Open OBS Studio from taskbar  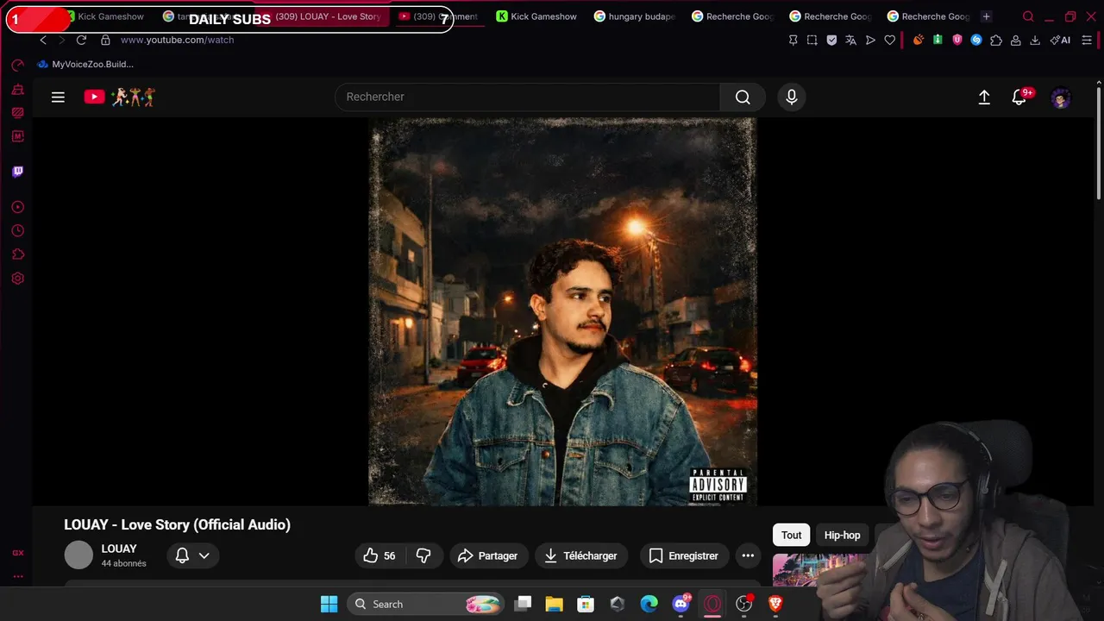coord(743,604)
